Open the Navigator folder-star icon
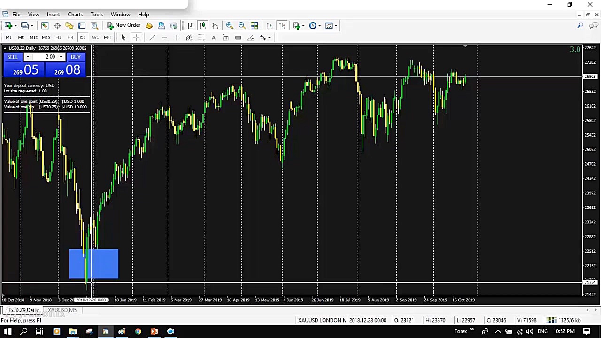 [69, 25]
